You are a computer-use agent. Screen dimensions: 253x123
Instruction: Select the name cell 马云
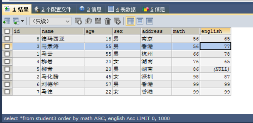[63, 54]
